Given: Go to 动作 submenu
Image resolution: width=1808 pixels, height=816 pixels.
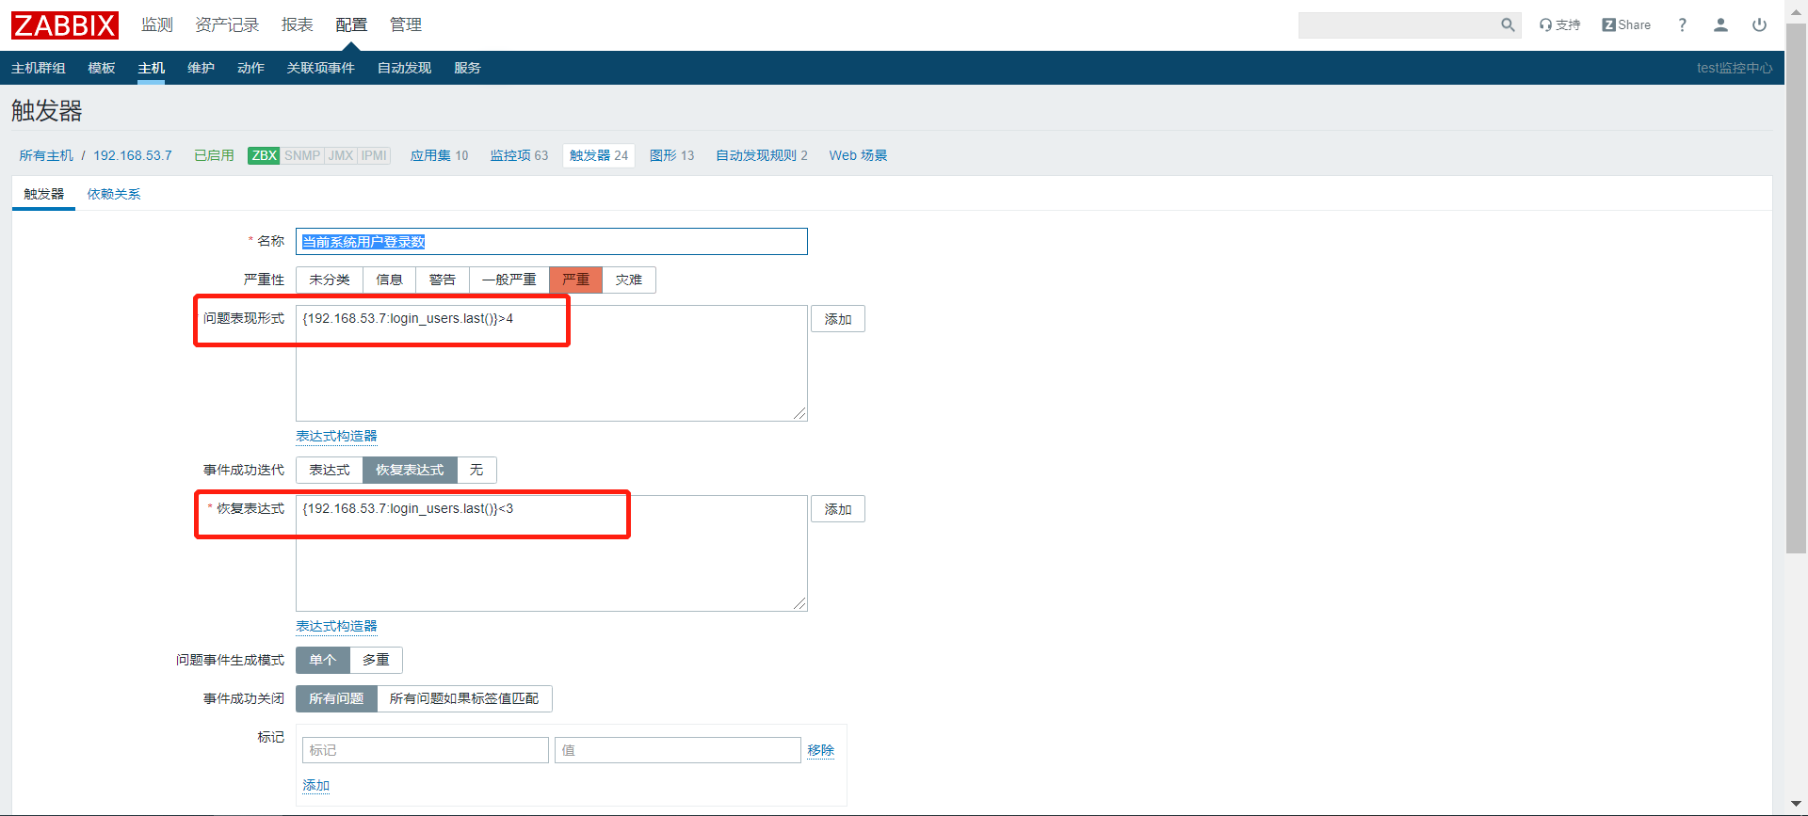Looking at the screenshot, I should (x=250, y=68).
